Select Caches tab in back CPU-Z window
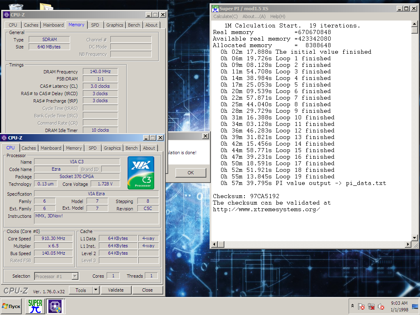 pos(31,25)
